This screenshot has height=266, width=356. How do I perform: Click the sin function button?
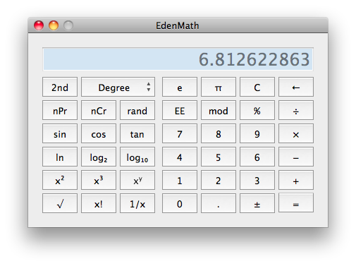tap(60, 133)
